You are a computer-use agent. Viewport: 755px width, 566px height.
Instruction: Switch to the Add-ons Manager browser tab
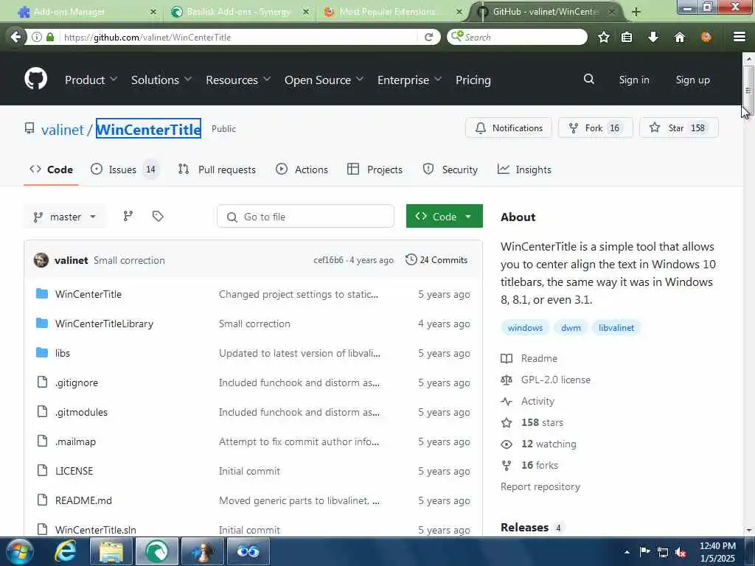87,12
